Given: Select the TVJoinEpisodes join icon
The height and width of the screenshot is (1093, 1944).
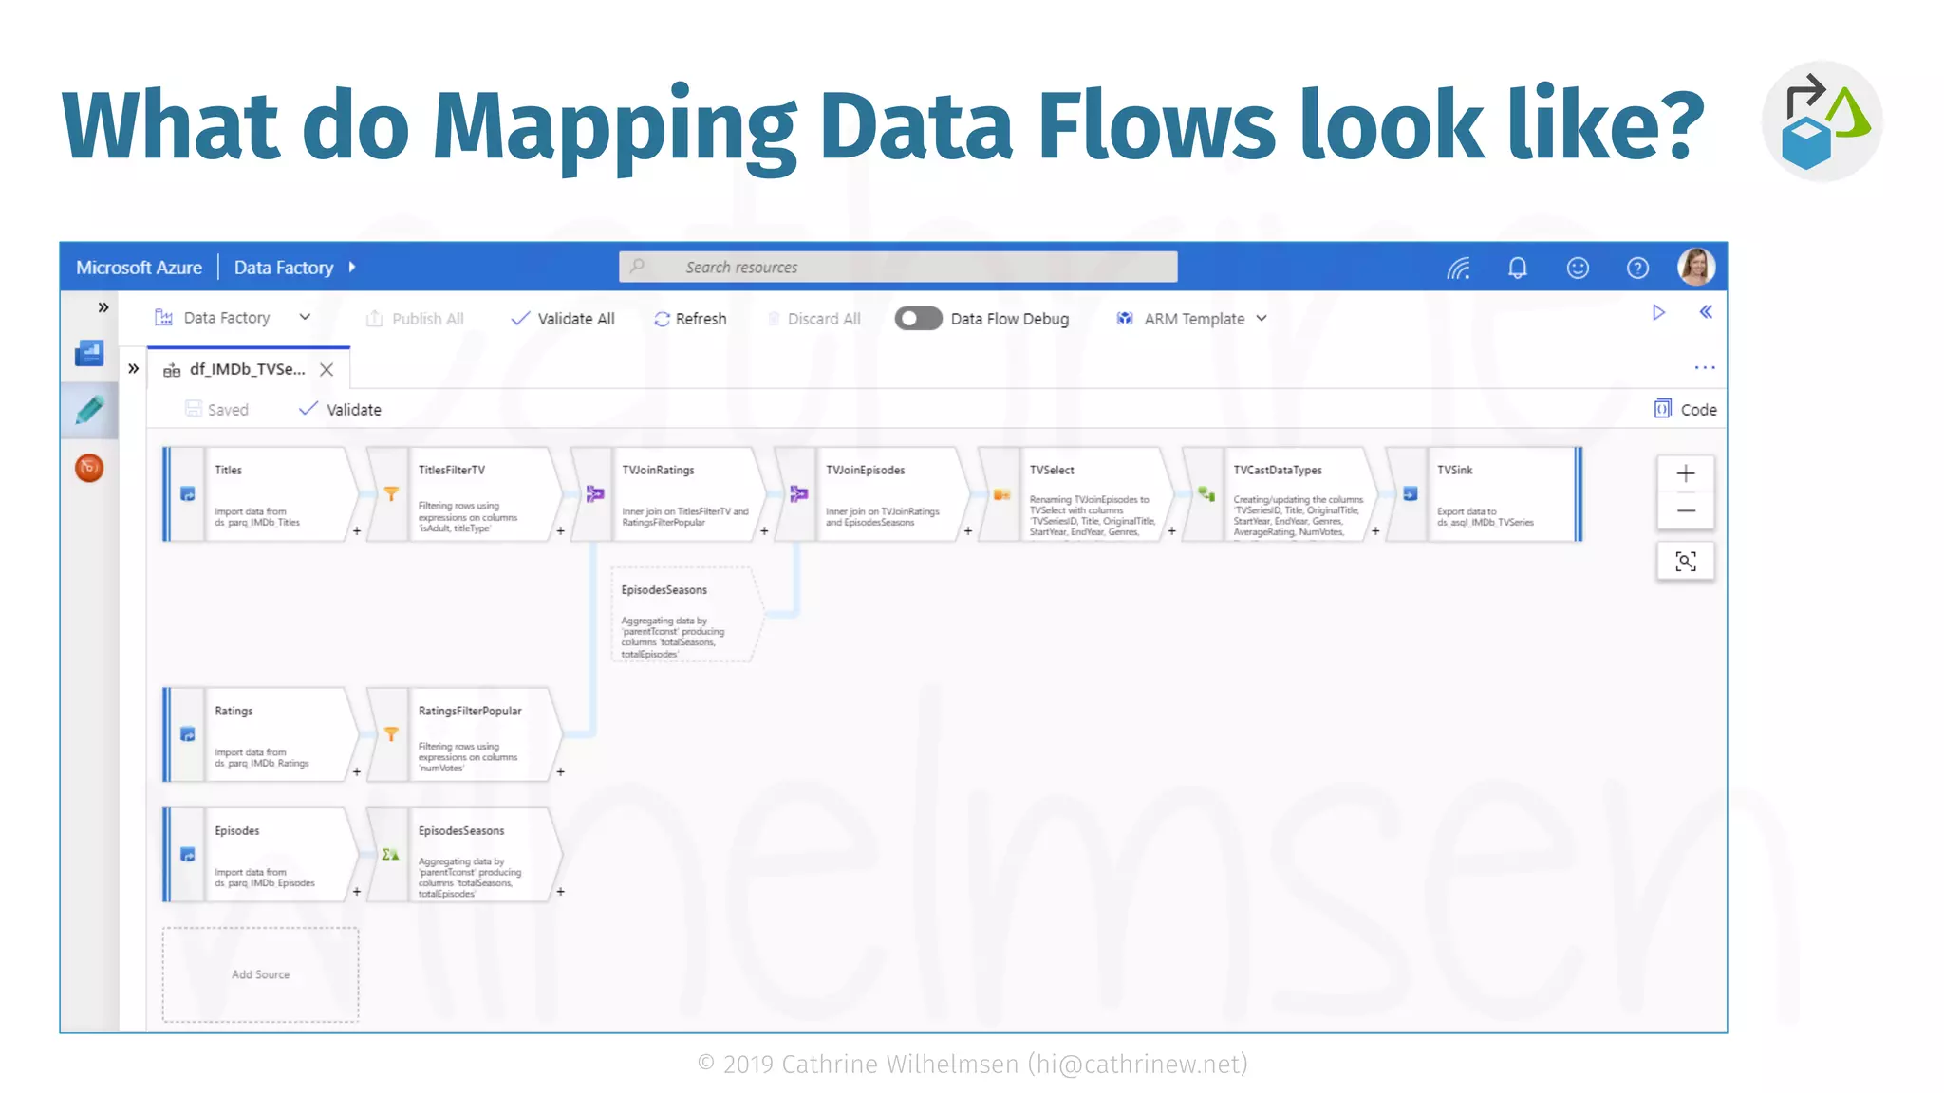Looking at the screenshot, I should click(x=799, y=494).
